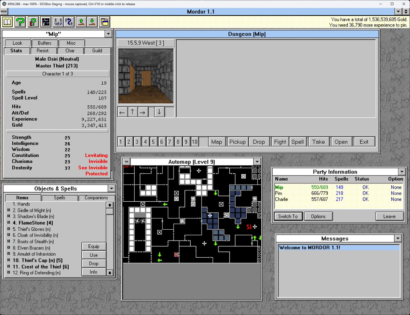Click the figures with blue curved arrow icon
Screen dimensions: 410x315
69,22
